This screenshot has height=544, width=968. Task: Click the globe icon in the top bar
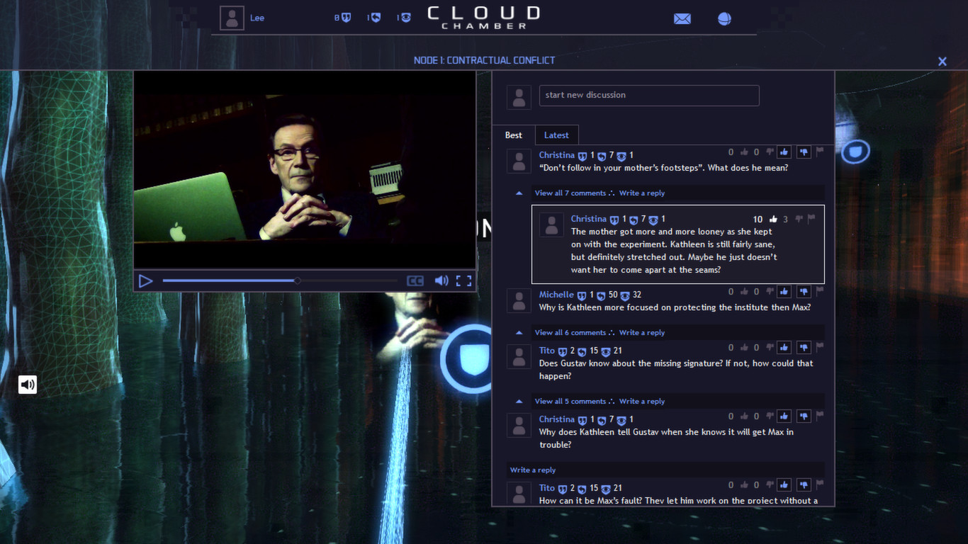[724, 18]
